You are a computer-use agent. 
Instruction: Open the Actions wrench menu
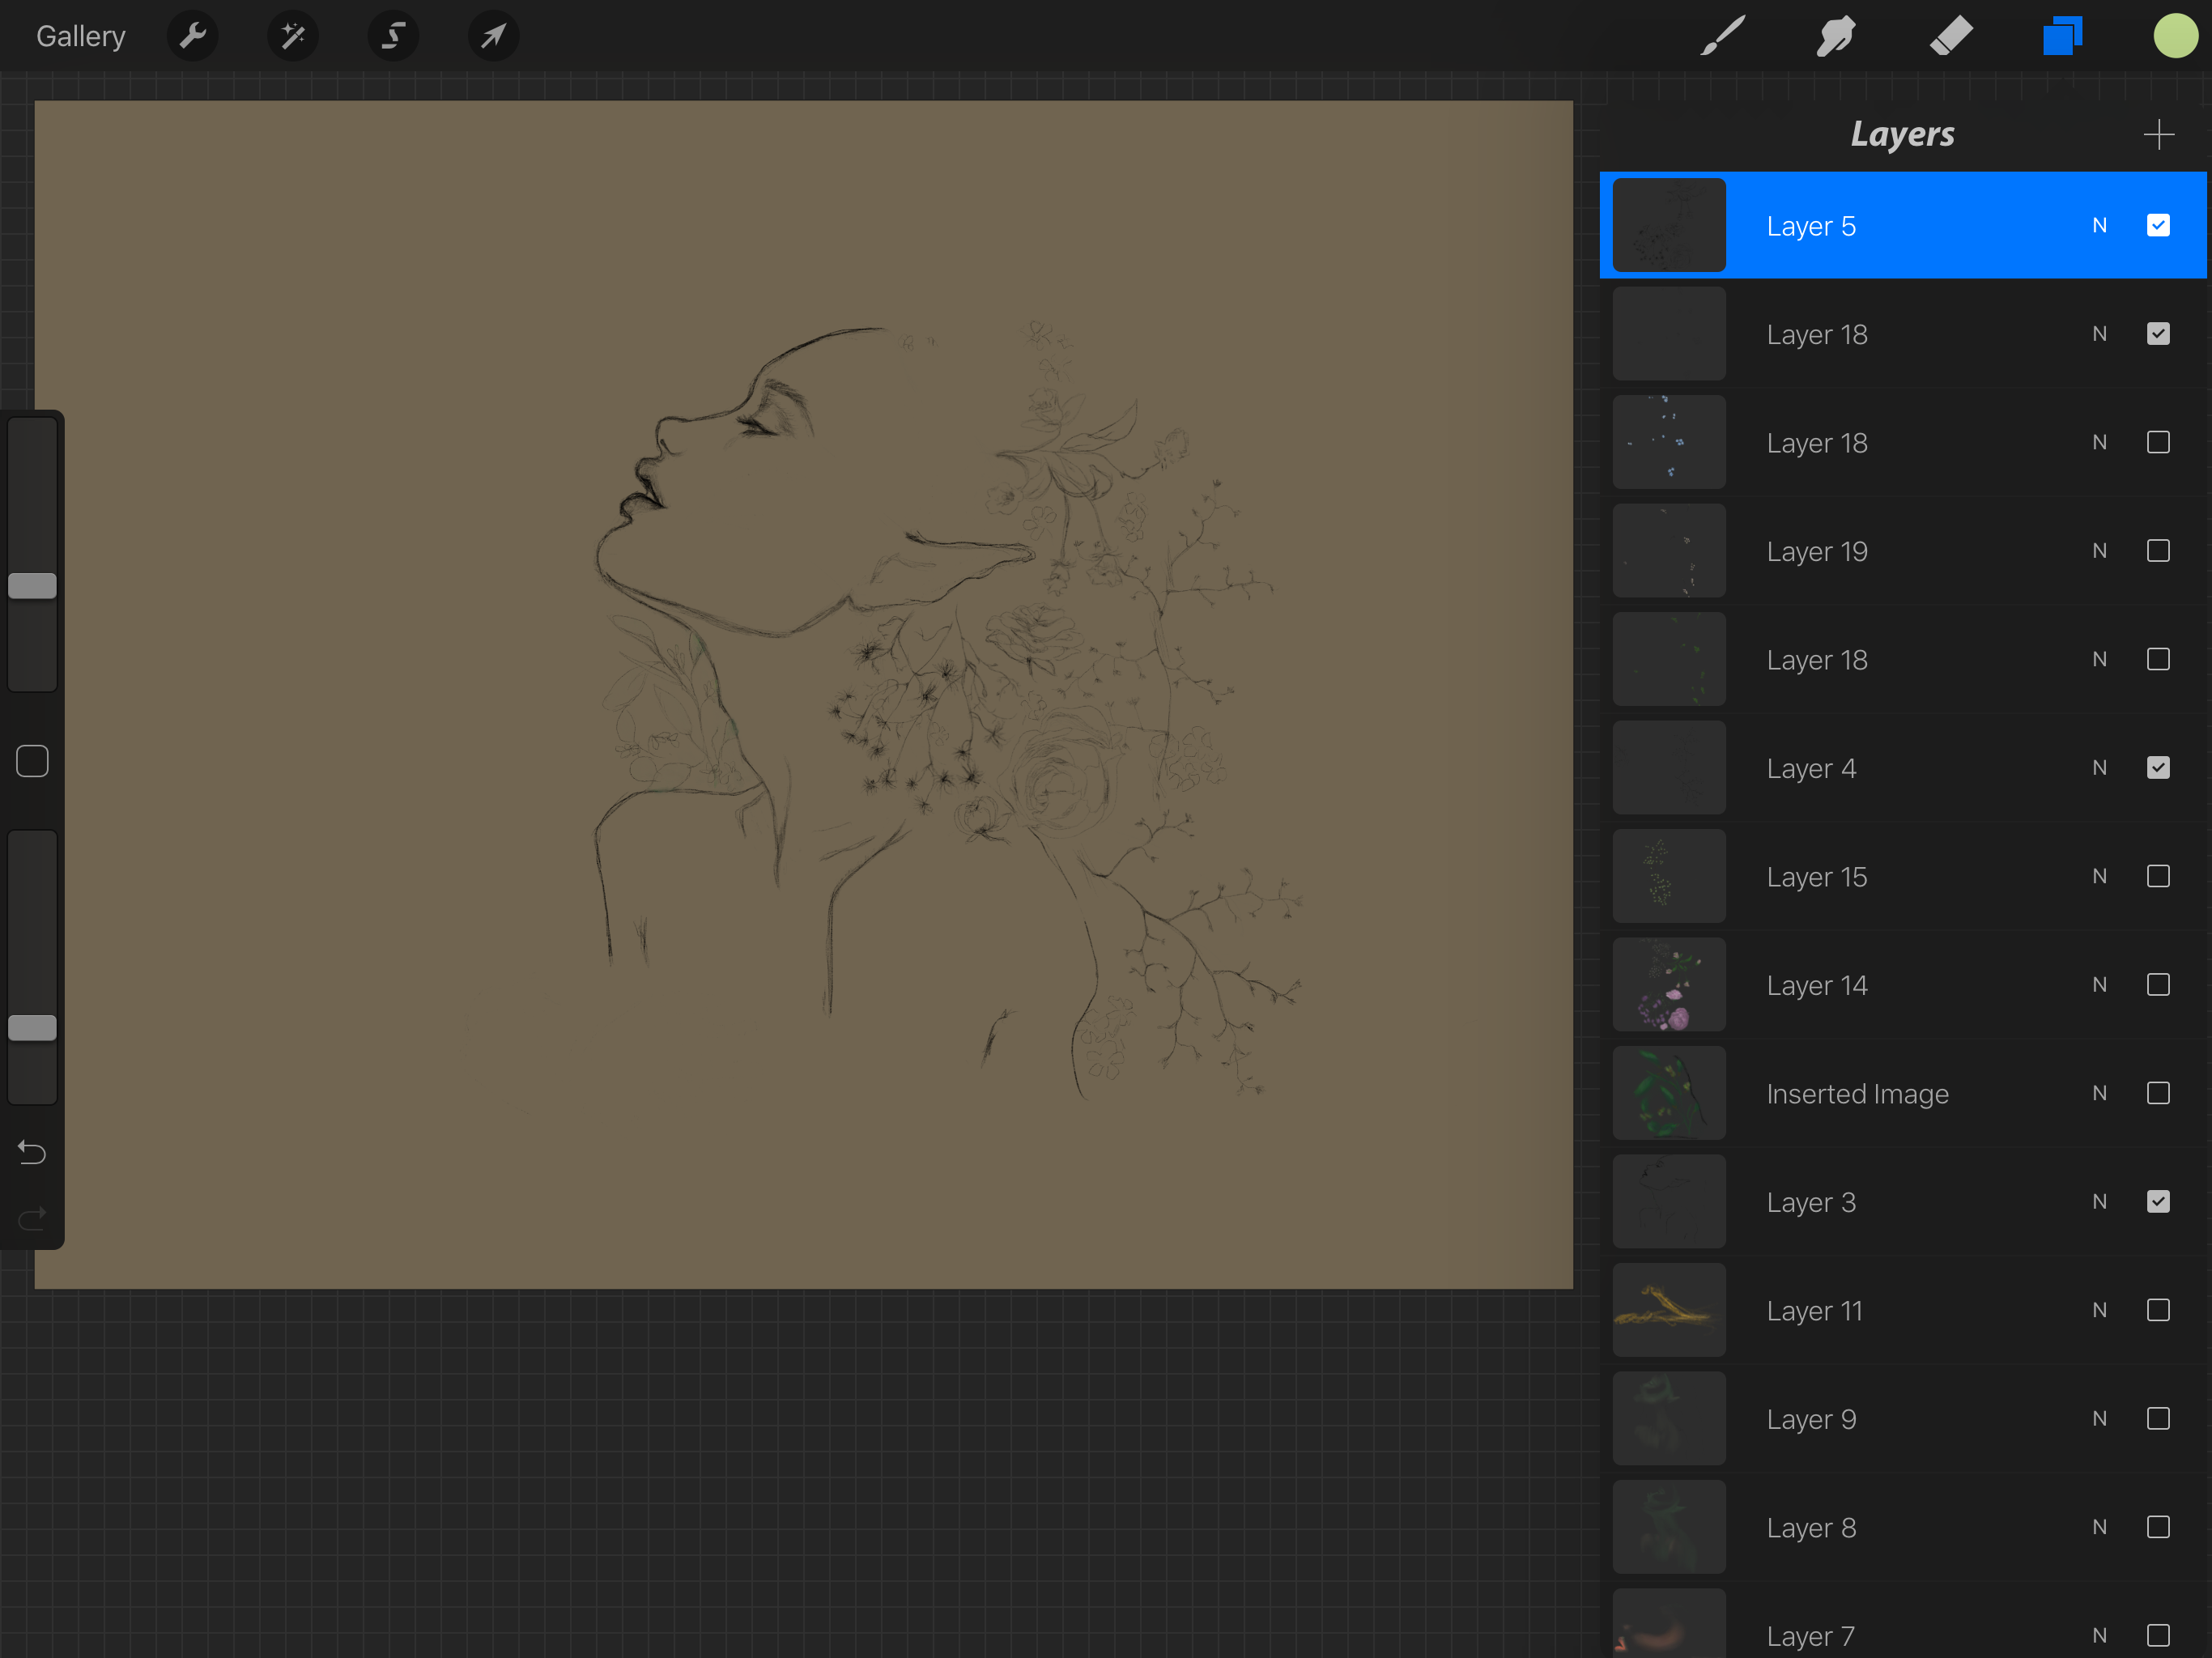click(x=192, y=37)
